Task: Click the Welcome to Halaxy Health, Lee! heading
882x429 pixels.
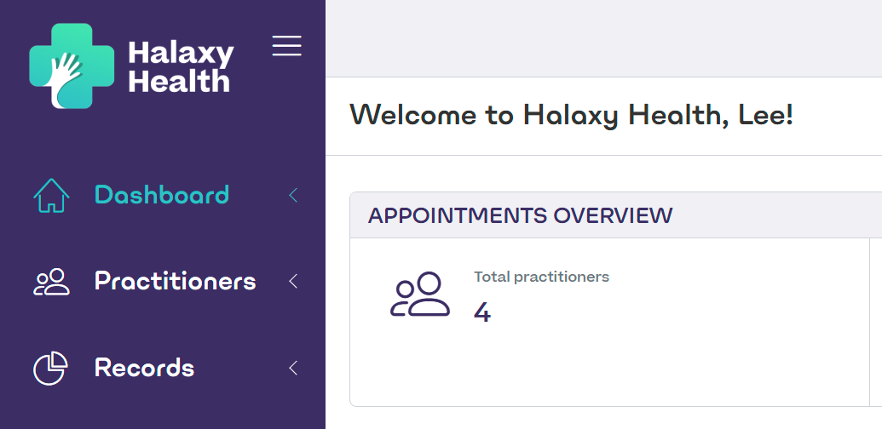Action: [x=572, y=115]
